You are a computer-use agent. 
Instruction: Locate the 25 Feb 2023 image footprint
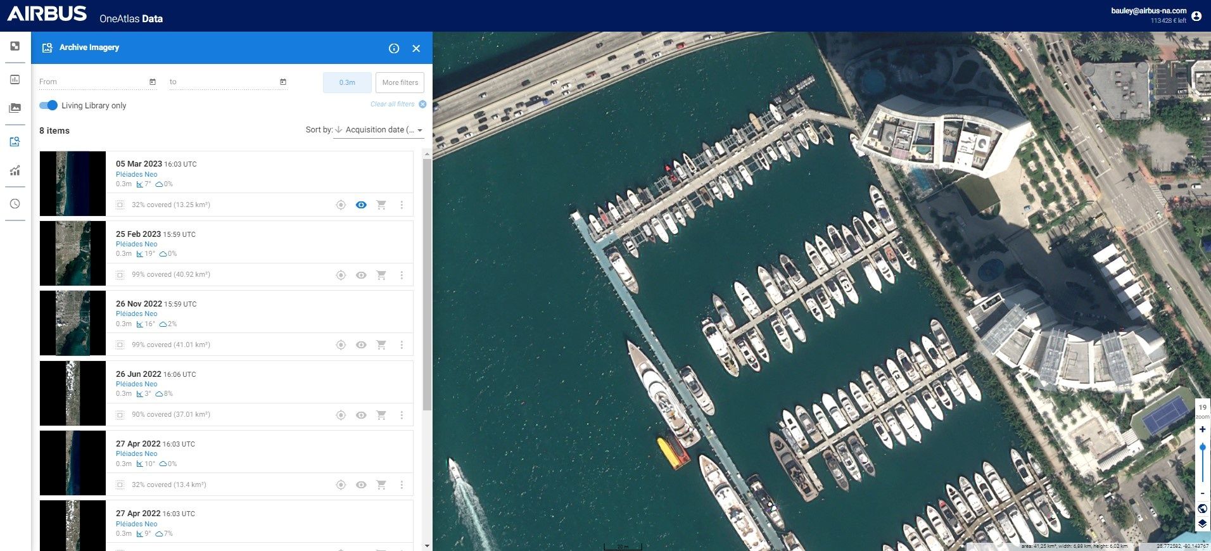coord(341,275)
